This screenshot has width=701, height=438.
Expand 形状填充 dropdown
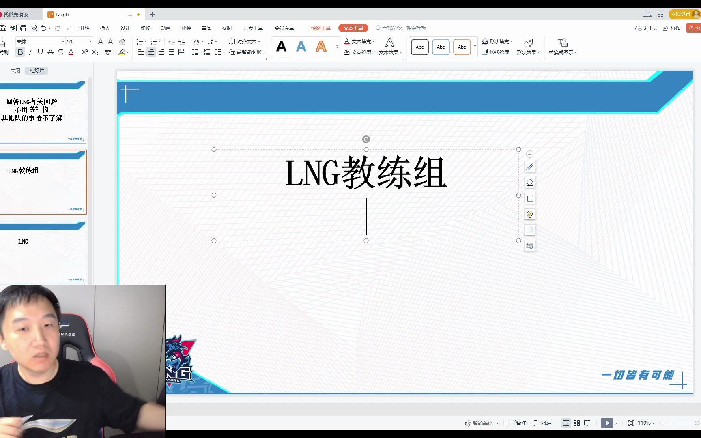512,41
